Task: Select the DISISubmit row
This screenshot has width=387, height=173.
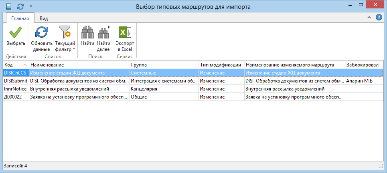Action: [15, 81]
